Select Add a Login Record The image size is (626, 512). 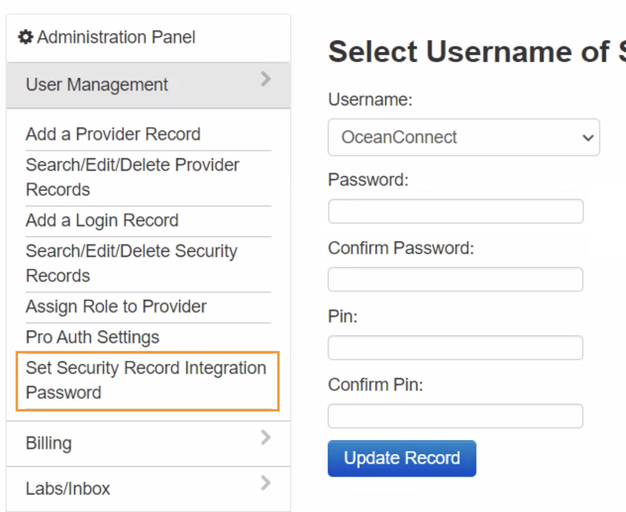102,221
